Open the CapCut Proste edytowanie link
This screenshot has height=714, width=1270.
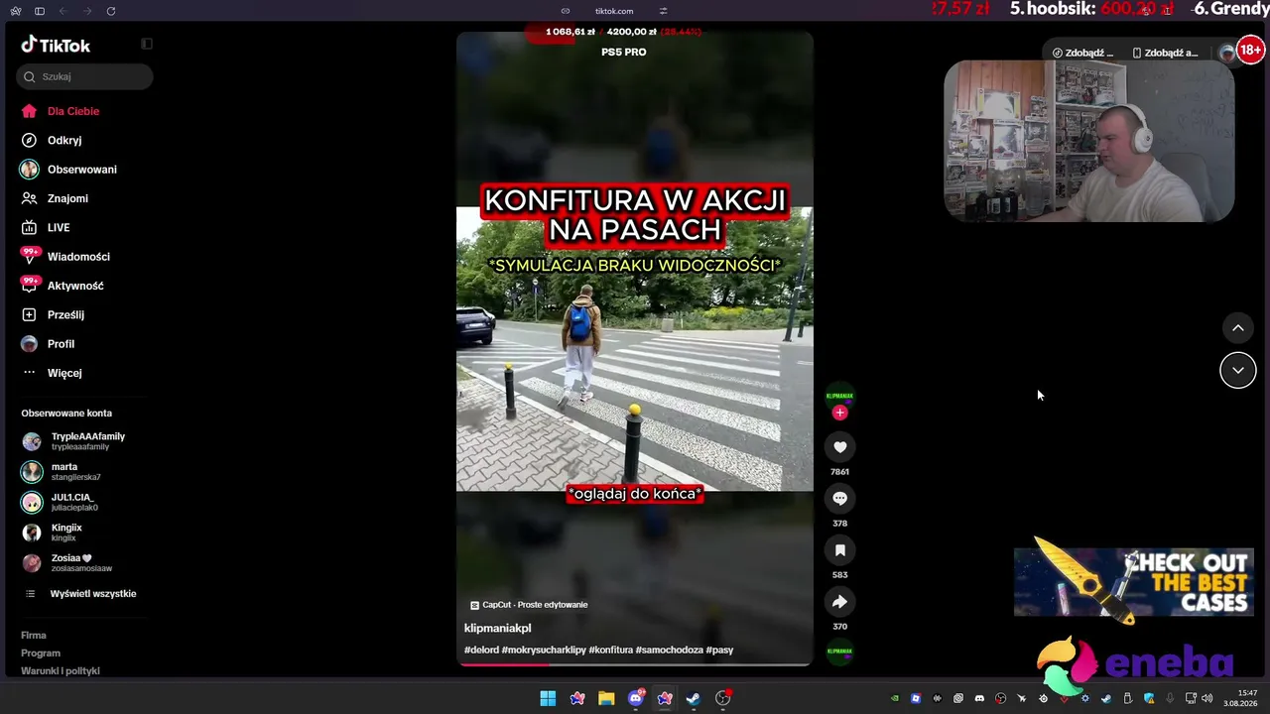click(529, 605)
